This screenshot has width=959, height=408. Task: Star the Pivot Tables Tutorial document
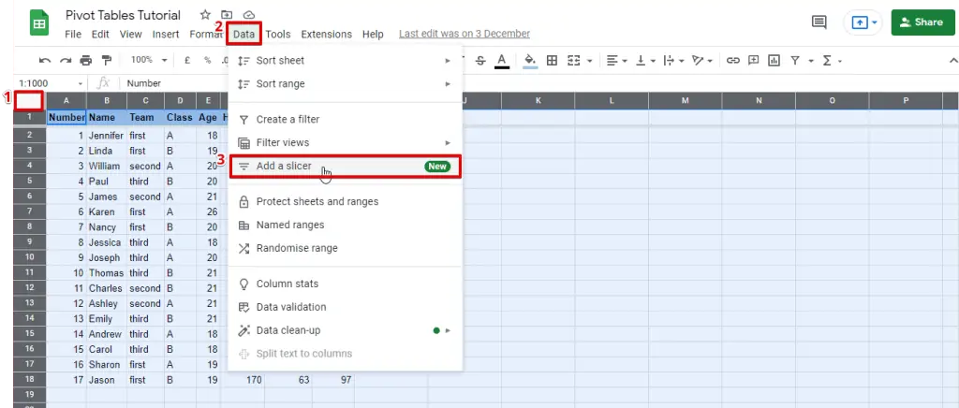coord(205,15)
